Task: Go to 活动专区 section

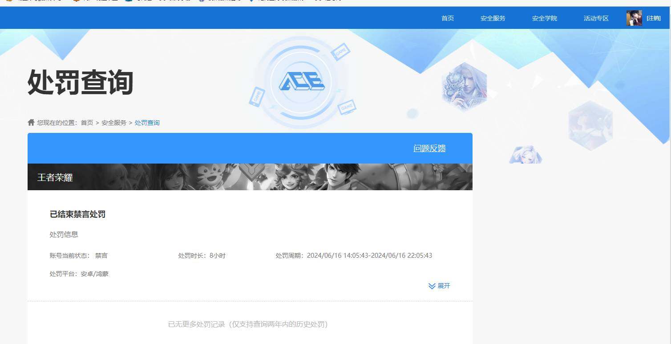Action: (595, 18)
